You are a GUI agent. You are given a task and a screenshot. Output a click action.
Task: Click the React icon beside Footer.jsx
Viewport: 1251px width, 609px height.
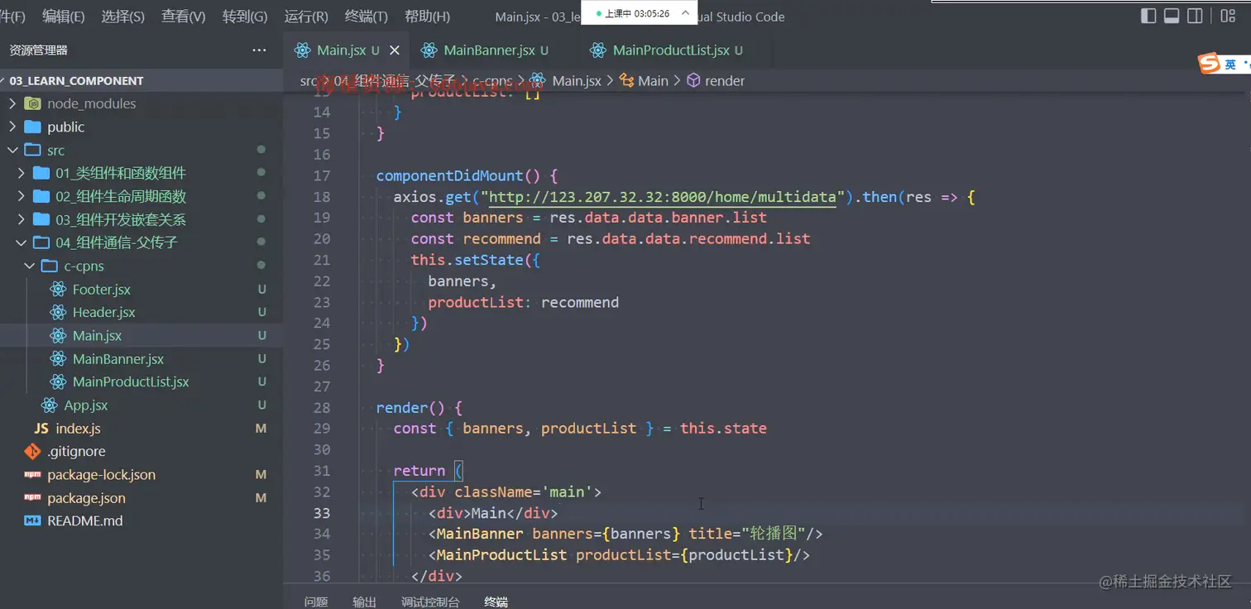click(x=57, y=290)
